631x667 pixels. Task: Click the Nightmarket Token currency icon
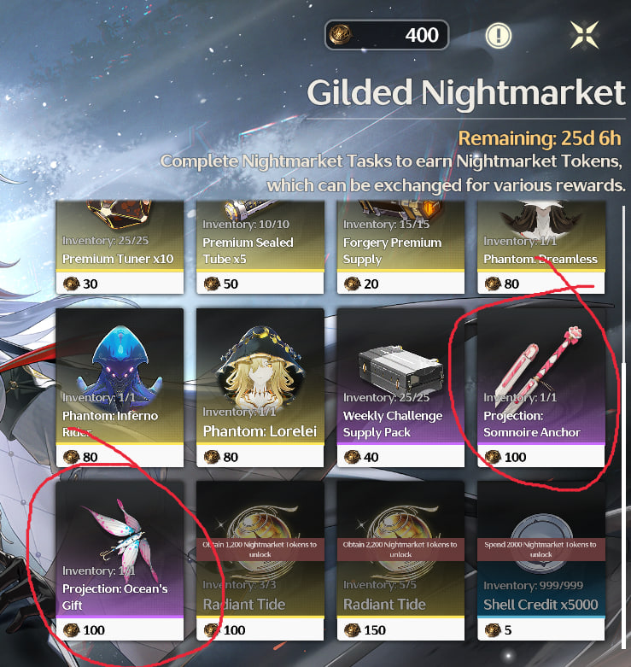click(x=340, y=35)
